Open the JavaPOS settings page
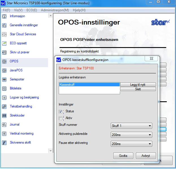Image resolution: width=176 pixels, height=169 pixels. [16, 70]
